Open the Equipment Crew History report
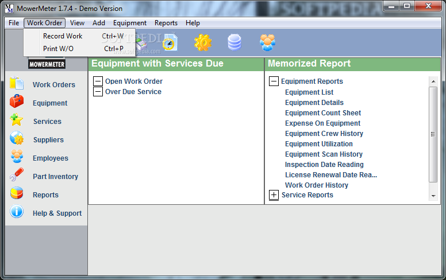This screenshot has width=446, height=280. (x=324, y=134)
